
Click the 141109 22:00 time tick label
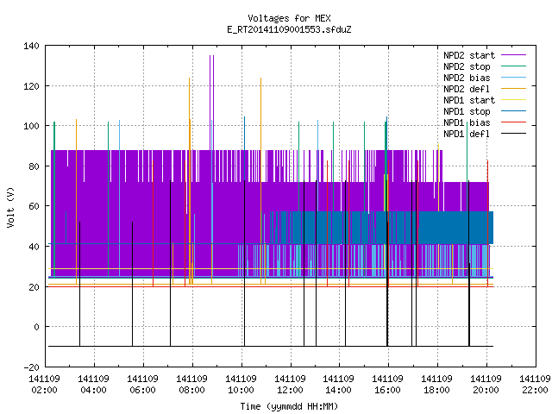[535, 385]
